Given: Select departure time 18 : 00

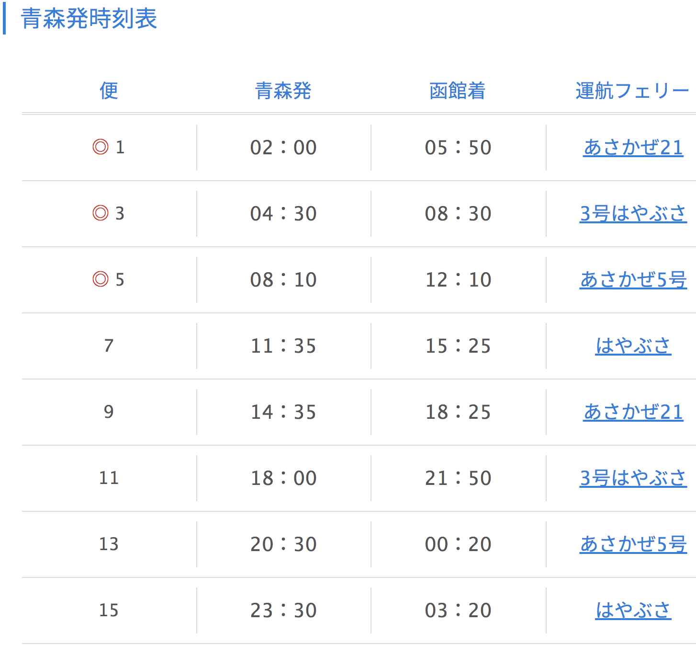Looking at the screenshot, I should coord(283,478).
